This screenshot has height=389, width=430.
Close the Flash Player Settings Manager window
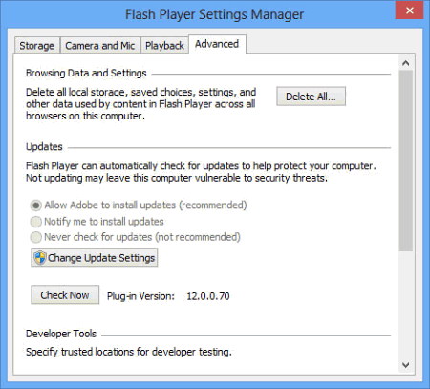tap(409, 11)
